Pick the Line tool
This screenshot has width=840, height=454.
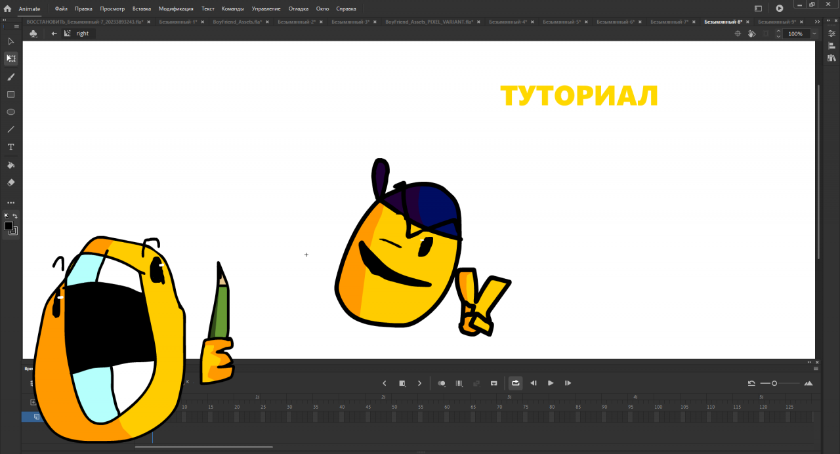pos(10,129)
